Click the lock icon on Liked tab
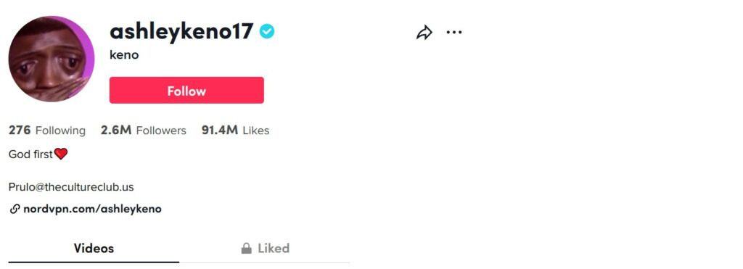The height and width of the screenshot is (269, 743). tap(247, 248)
